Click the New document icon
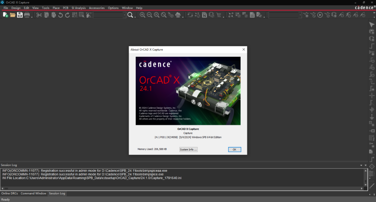 pos(5,15)
